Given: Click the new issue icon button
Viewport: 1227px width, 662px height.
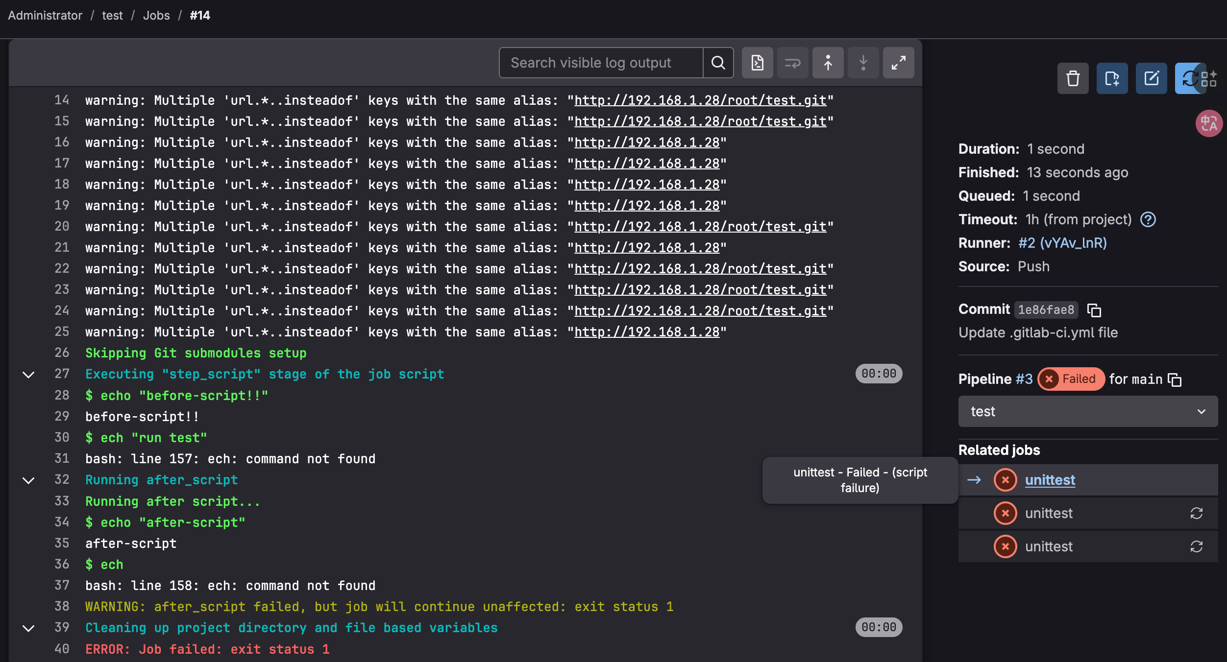Looking at the screenshot, I should 1112,78.
